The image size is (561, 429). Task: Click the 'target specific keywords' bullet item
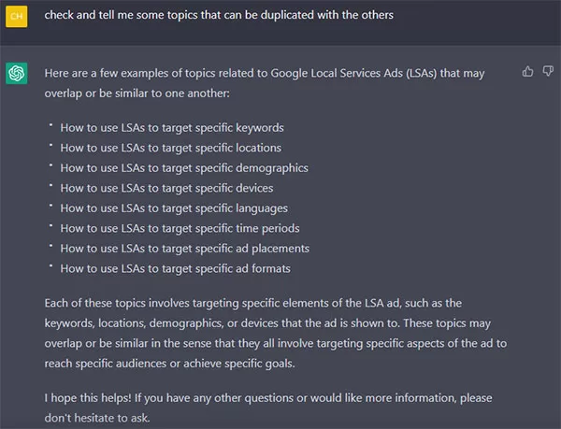point(172,128)
